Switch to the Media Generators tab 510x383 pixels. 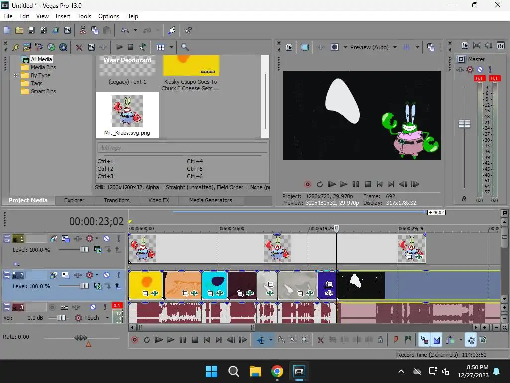pos(211,200)
